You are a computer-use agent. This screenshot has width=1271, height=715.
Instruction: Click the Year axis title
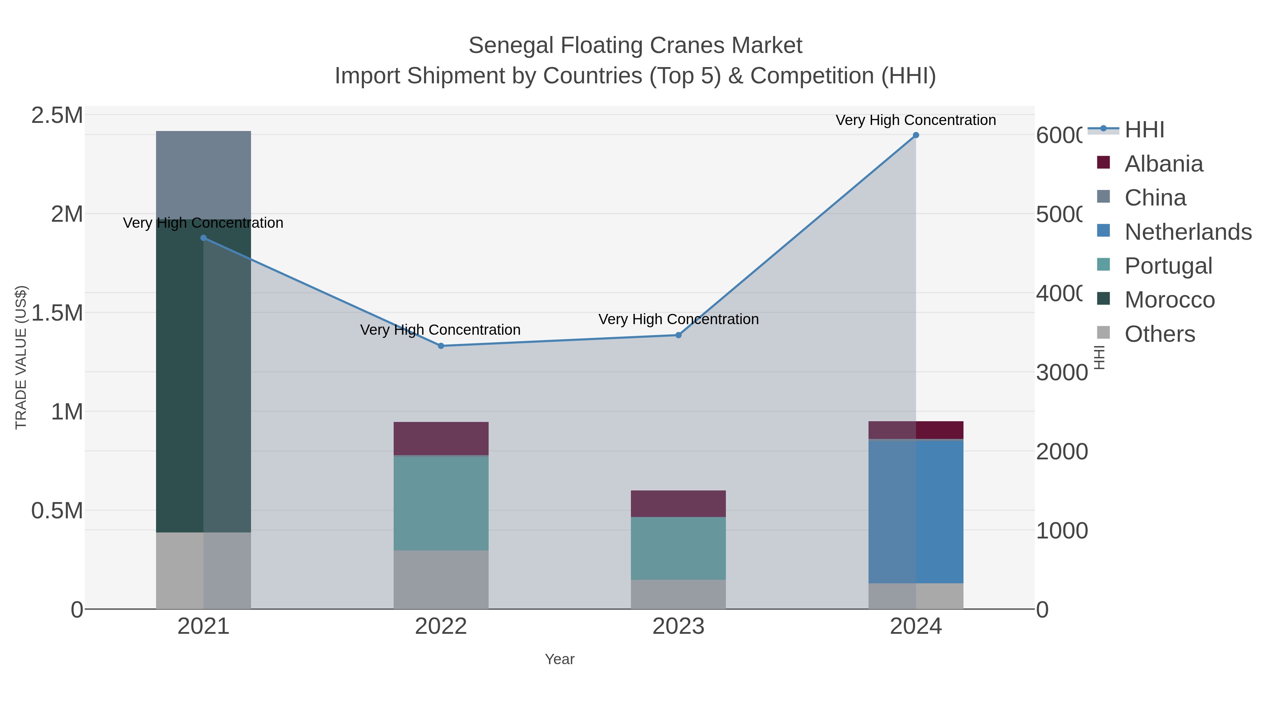(560, 659)
